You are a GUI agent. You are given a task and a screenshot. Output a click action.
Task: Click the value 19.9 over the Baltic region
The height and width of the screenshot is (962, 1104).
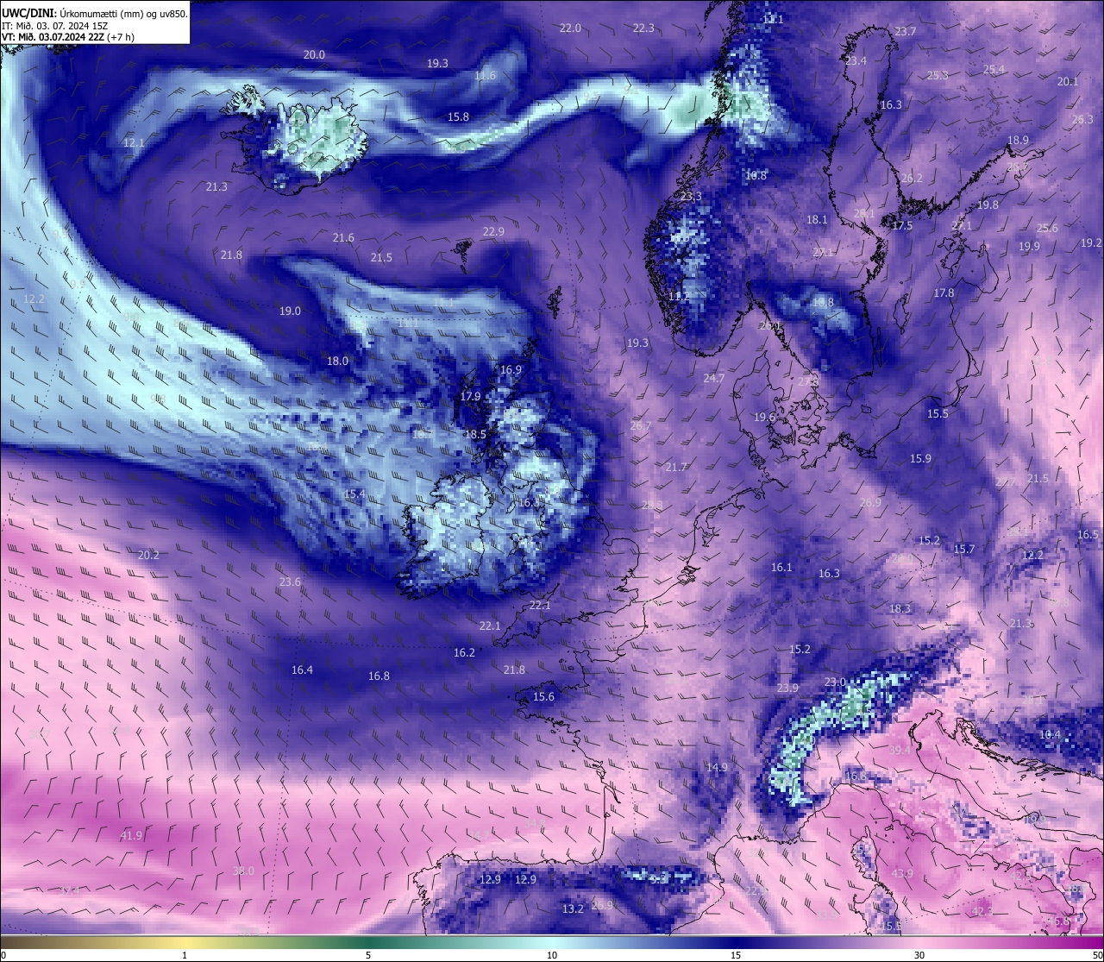(x=1029, y=246)
